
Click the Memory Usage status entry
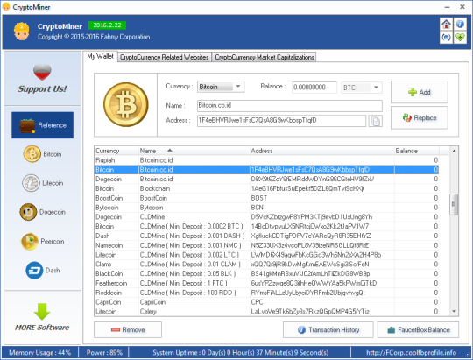39,352
